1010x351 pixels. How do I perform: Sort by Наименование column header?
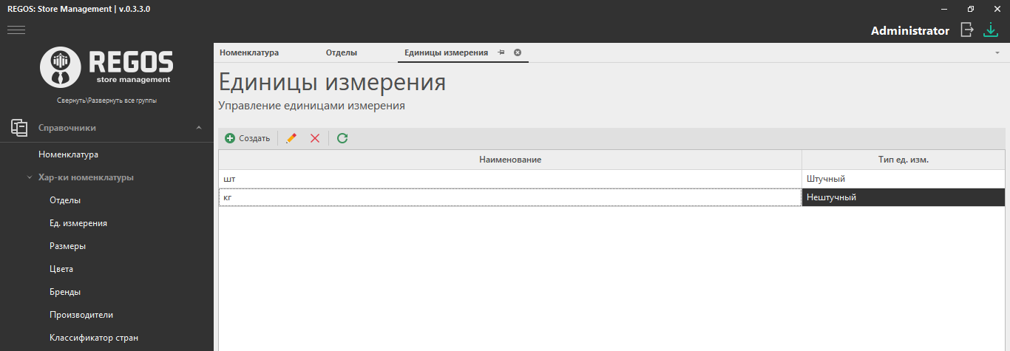coord(510,160)
